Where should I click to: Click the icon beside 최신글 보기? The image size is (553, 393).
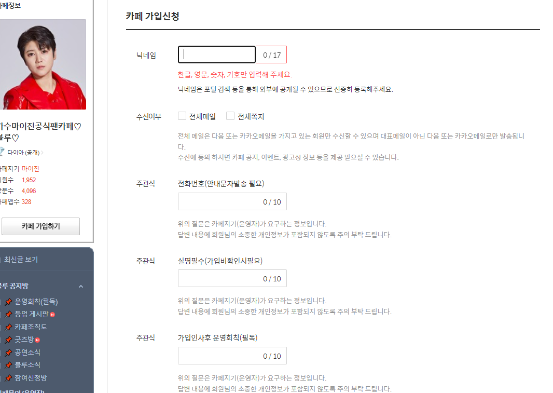click(x=2, y=260)
